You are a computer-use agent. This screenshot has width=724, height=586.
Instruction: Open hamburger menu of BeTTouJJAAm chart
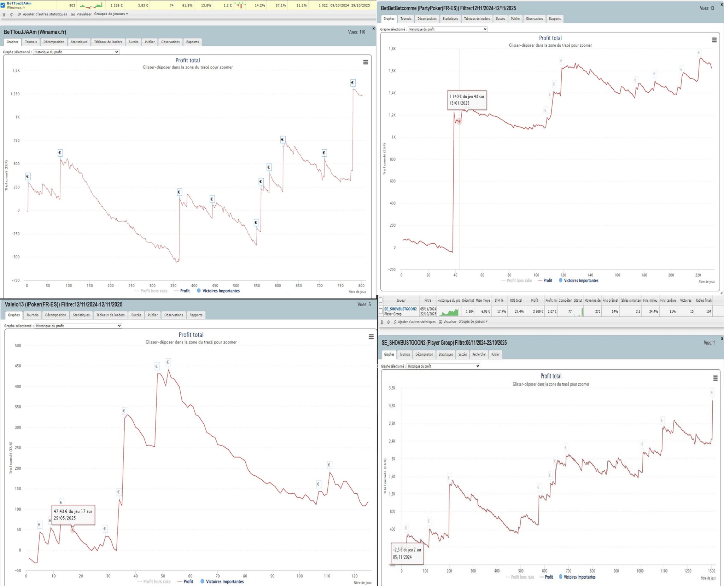click(366, 62)
